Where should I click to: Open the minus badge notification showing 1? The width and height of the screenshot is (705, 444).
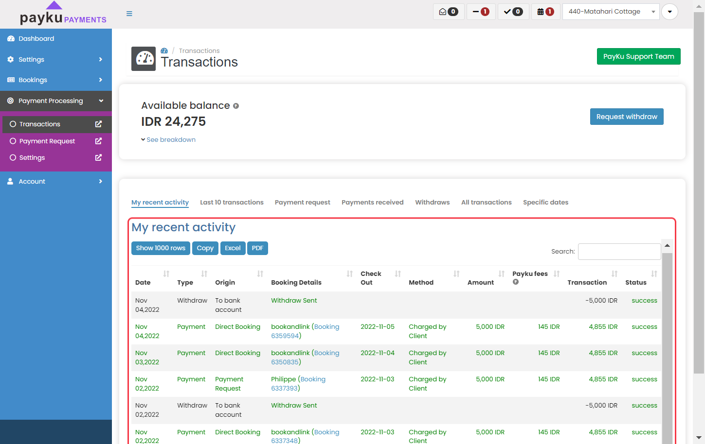(481, 12)
